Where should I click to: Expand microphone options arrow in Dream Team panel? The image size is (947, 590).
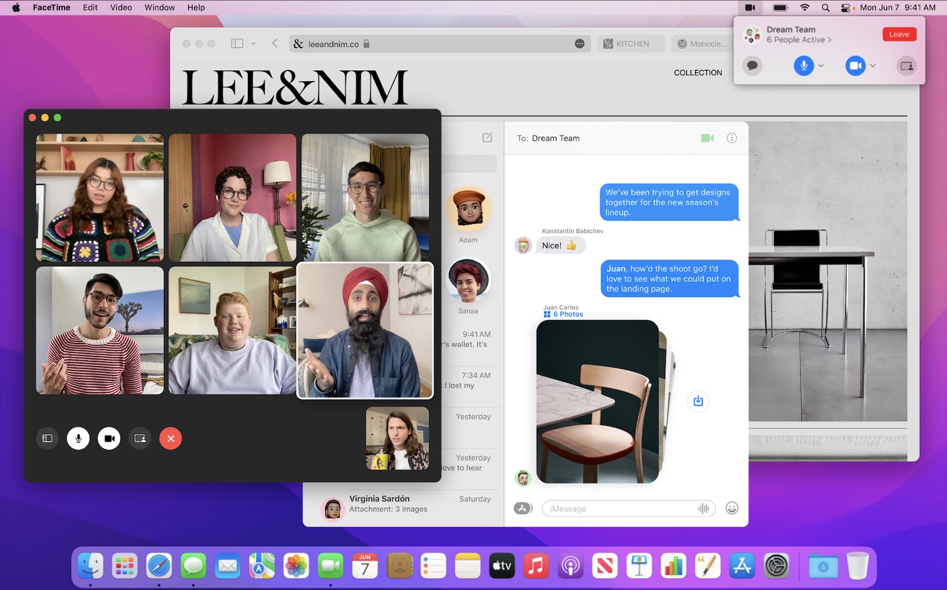[822, 66]
